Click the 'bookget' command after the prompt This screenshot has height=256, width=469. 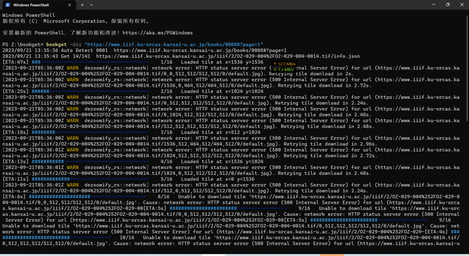coord(56,44)
